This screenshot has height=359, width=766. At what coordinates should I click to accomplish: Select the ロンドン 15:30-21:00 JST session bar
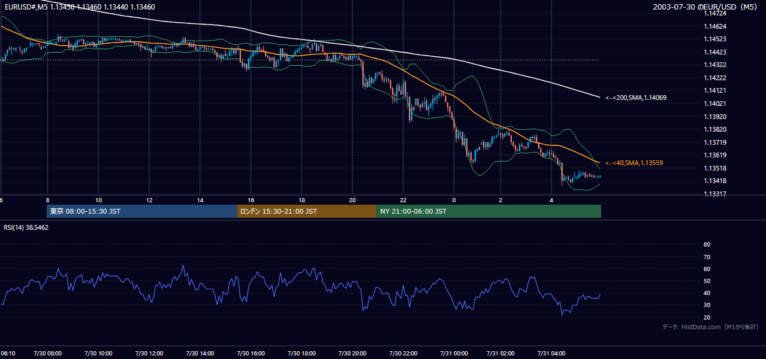click(x=307, y=211)
